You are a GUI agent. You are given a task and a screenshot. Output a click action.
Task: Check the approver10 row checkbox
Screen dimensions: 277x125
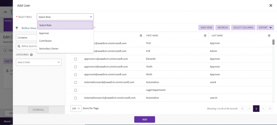point(75,67)
